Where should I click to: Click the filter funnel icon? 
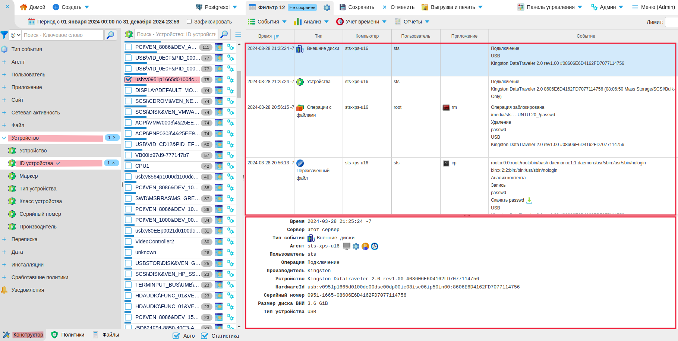tap(4, 35)
